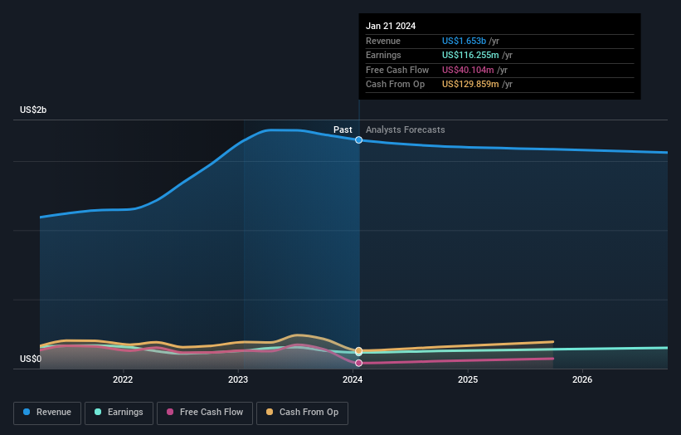Select the 2024 x-axis label
Image resolution: width=681 pixels, height=435 pixels.
[353, 379]
